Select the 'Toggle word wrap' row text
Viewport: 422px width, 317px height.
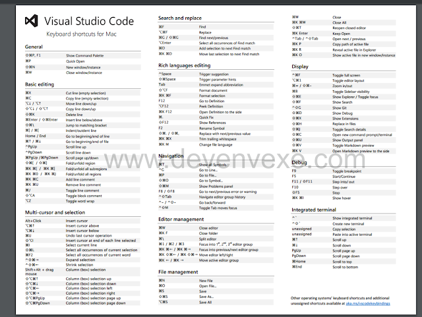coord(80,201)
